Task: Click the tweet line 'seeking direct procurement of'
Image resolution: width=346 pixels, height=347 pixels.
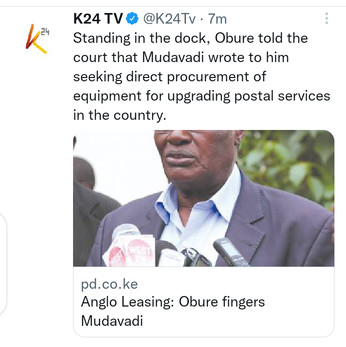Action: (170, 77)
